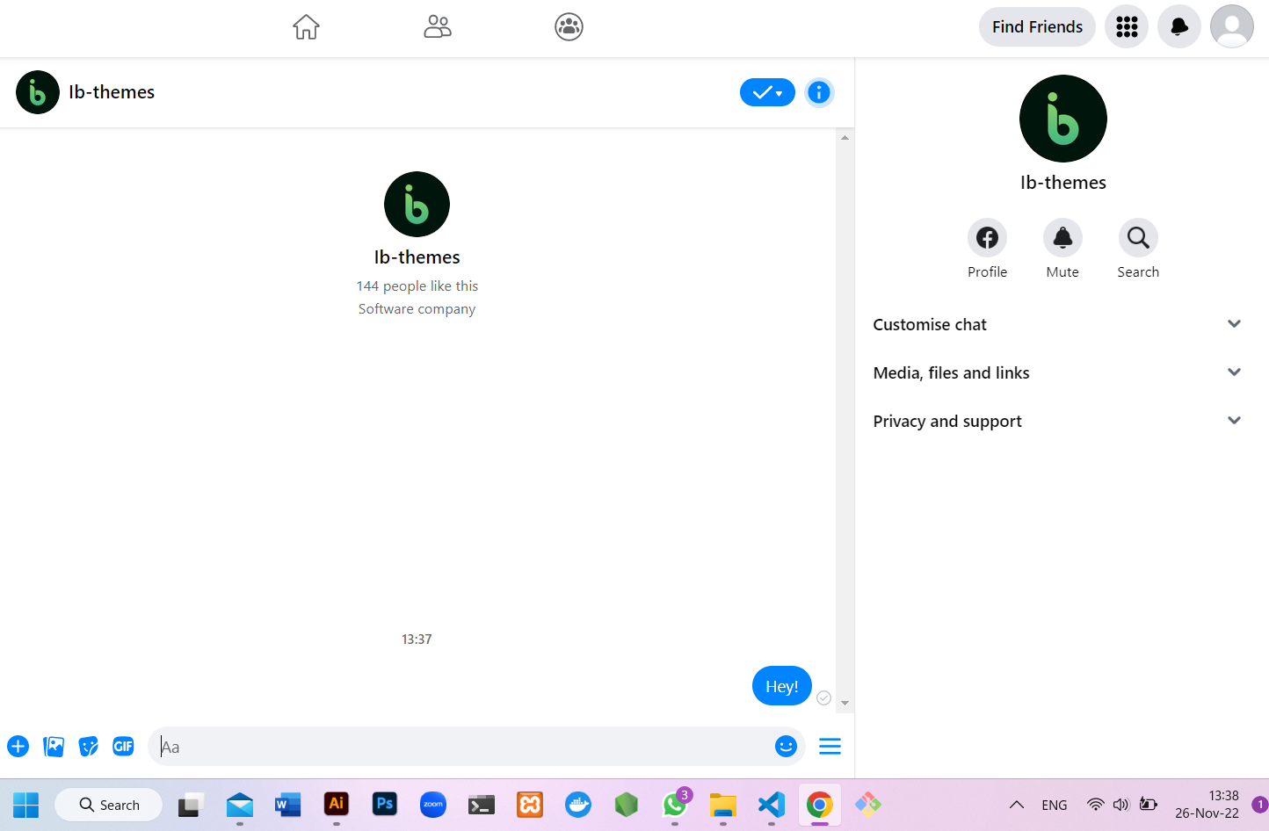
Task: Go to Facebook Home icon
Action: coord(306,26)
